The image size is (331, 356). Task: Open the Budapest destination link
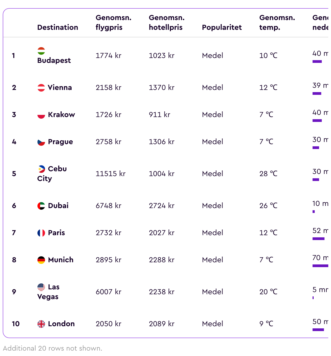(x=54, y=60)
